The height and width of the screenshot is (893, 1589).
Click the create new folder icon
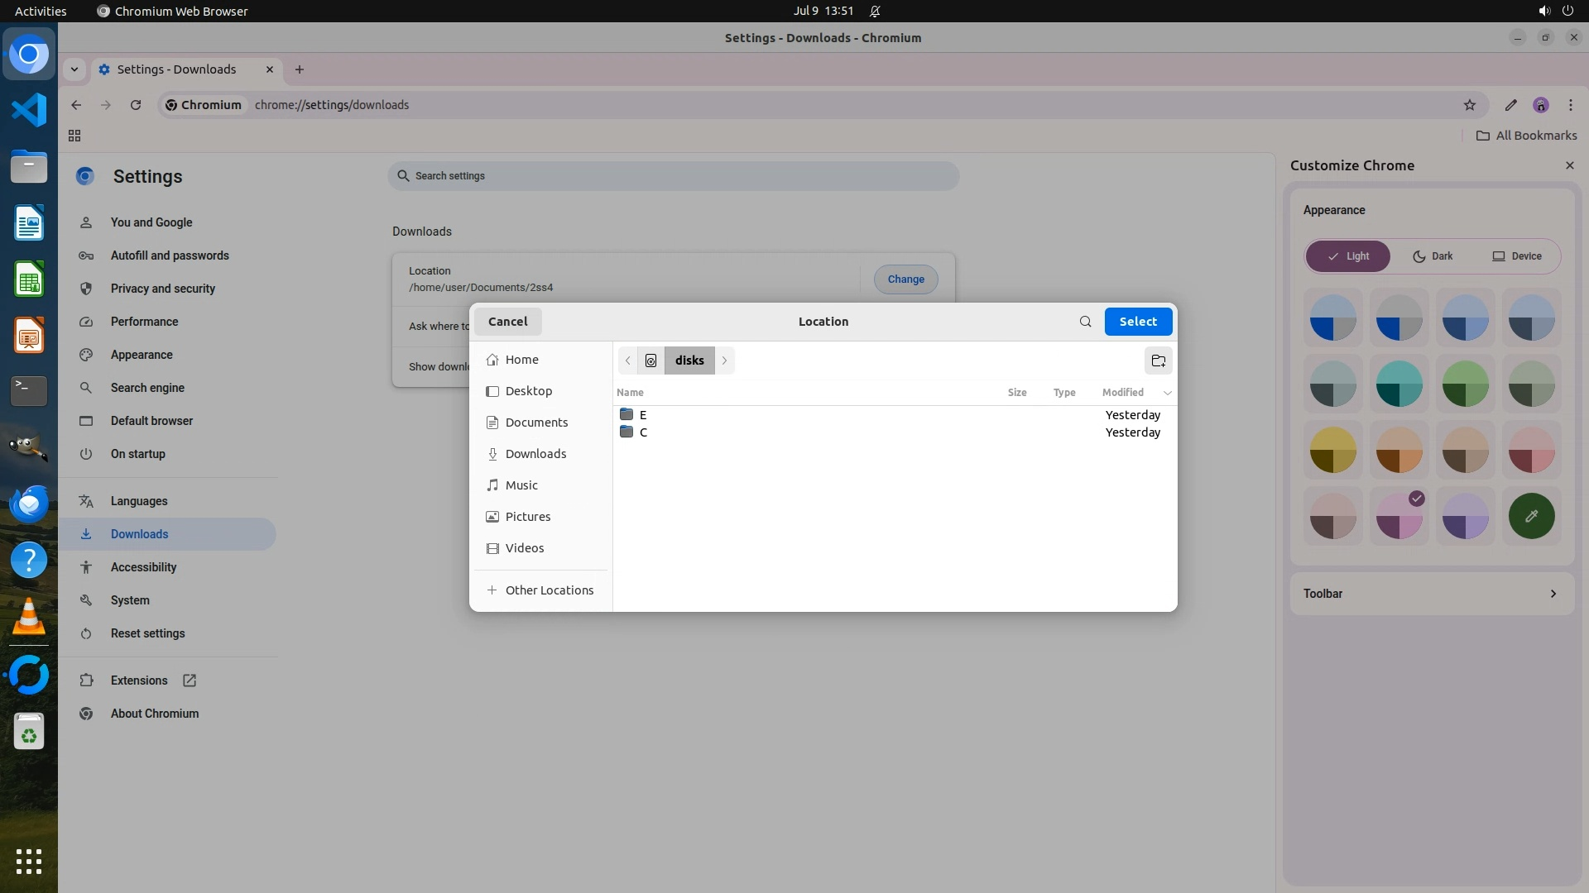click(x=1158, y=361)
